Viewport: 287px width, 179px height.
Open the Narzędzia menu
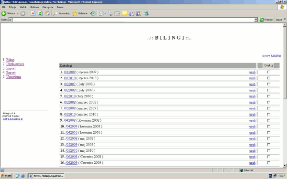point(48,7)
